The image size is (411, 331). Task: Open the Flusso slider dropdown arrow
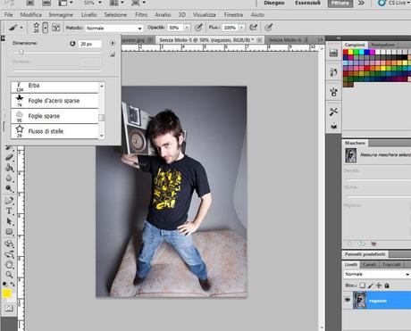coord(241,28)
